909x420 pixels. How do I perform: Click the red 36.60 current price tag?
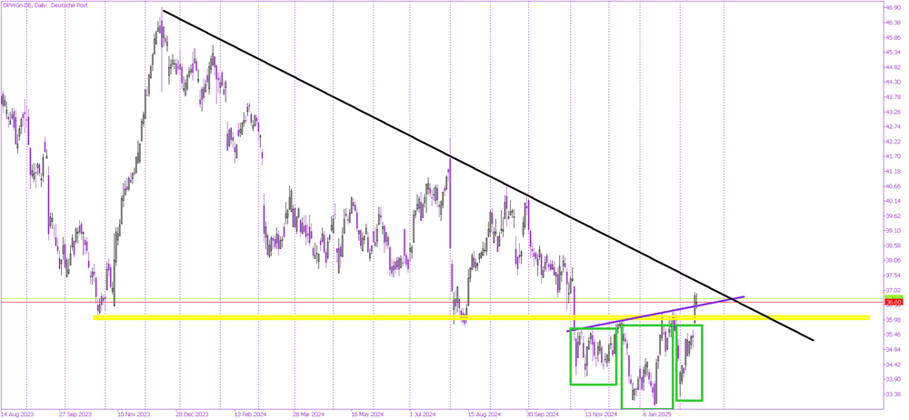coord(893,302)
